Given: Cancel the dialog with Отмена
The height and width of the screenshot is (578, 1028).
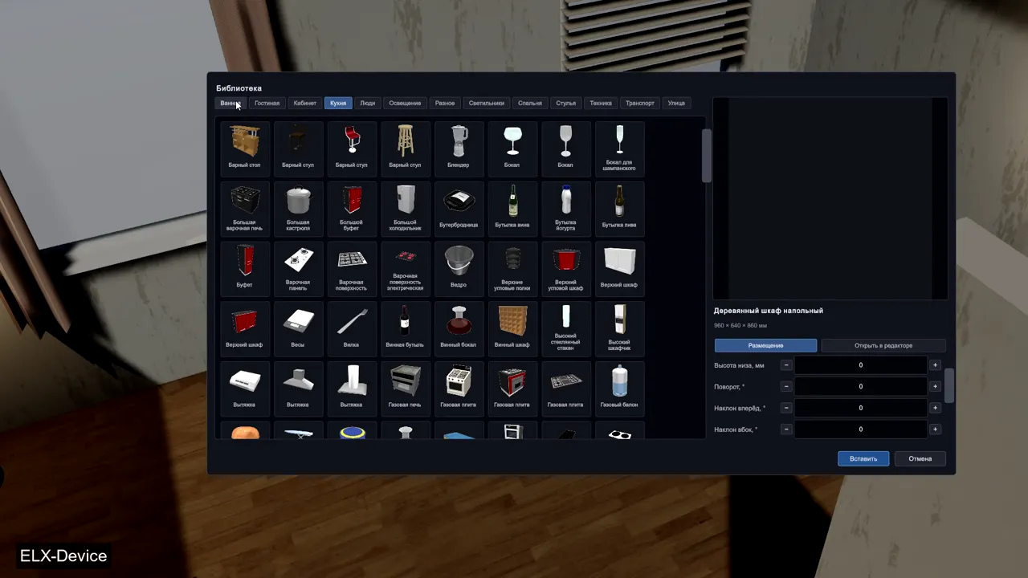Looking at the screenshot, I should (x=920, y=458).
